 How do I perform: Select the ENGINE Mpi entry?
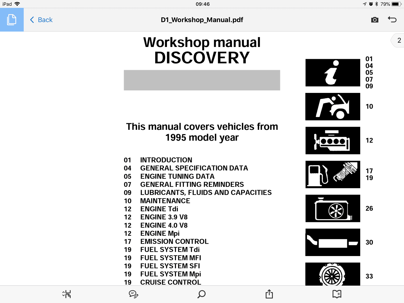click(x=160, y=234)
